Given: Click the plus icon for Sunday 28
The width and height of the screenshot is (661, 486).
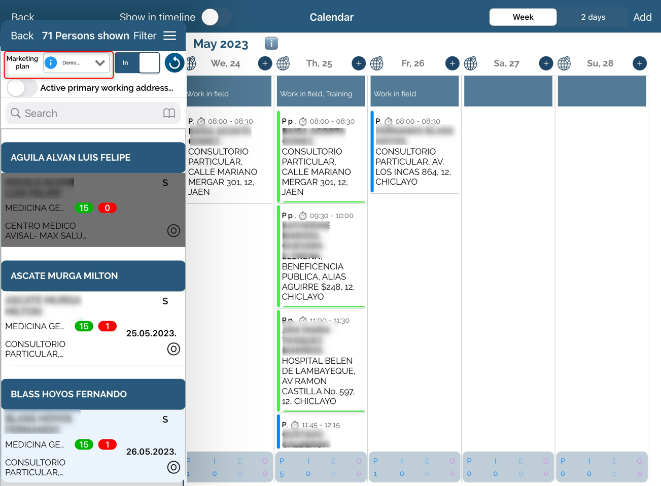Looking at the screenshot, I should [x=639, y=63].
